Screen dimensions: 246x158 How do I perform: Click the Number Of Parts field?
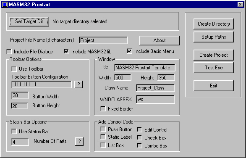[x=20, y=142]
